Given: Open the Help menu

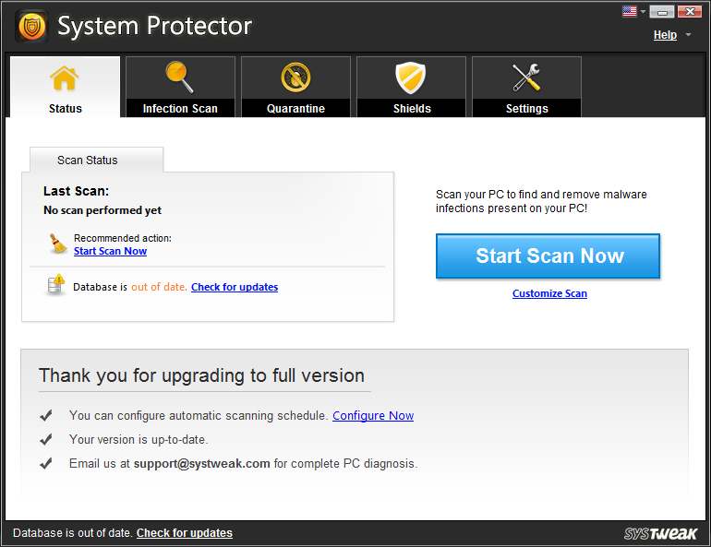Looking at the screenshot, I should point(665,35).
